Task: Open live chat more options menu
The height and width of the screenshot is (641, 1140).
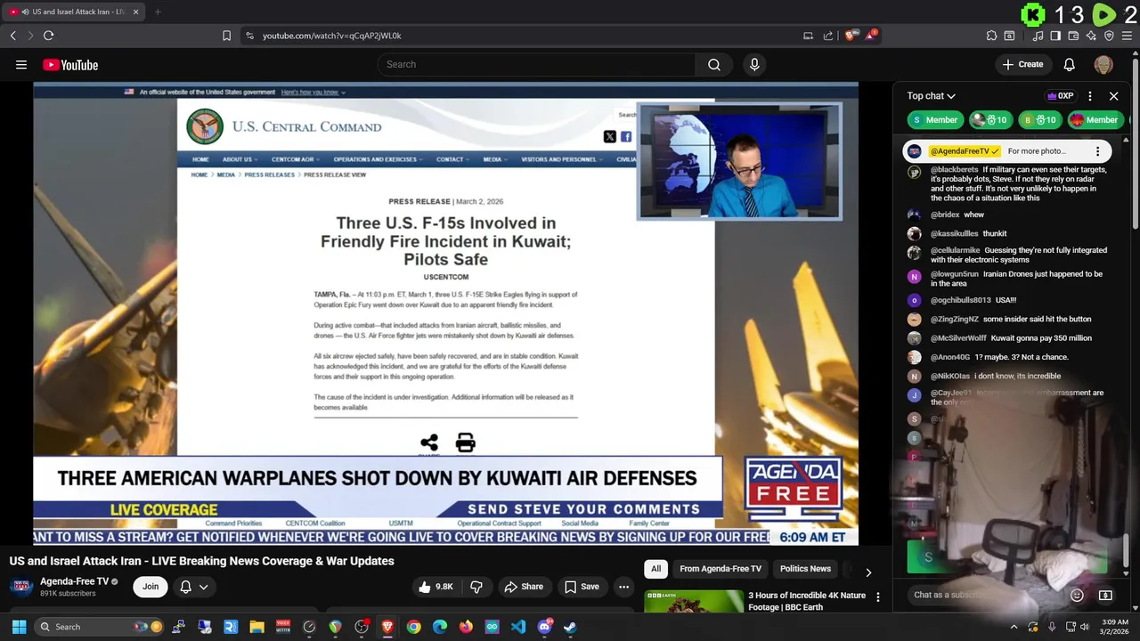Action: click(x=1089, y=96)
